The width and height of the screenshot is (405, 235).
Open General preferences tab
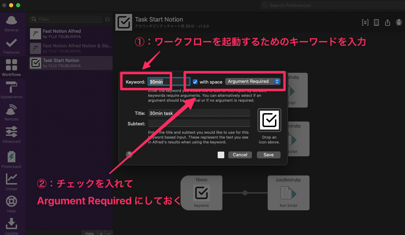click(12, 23)
